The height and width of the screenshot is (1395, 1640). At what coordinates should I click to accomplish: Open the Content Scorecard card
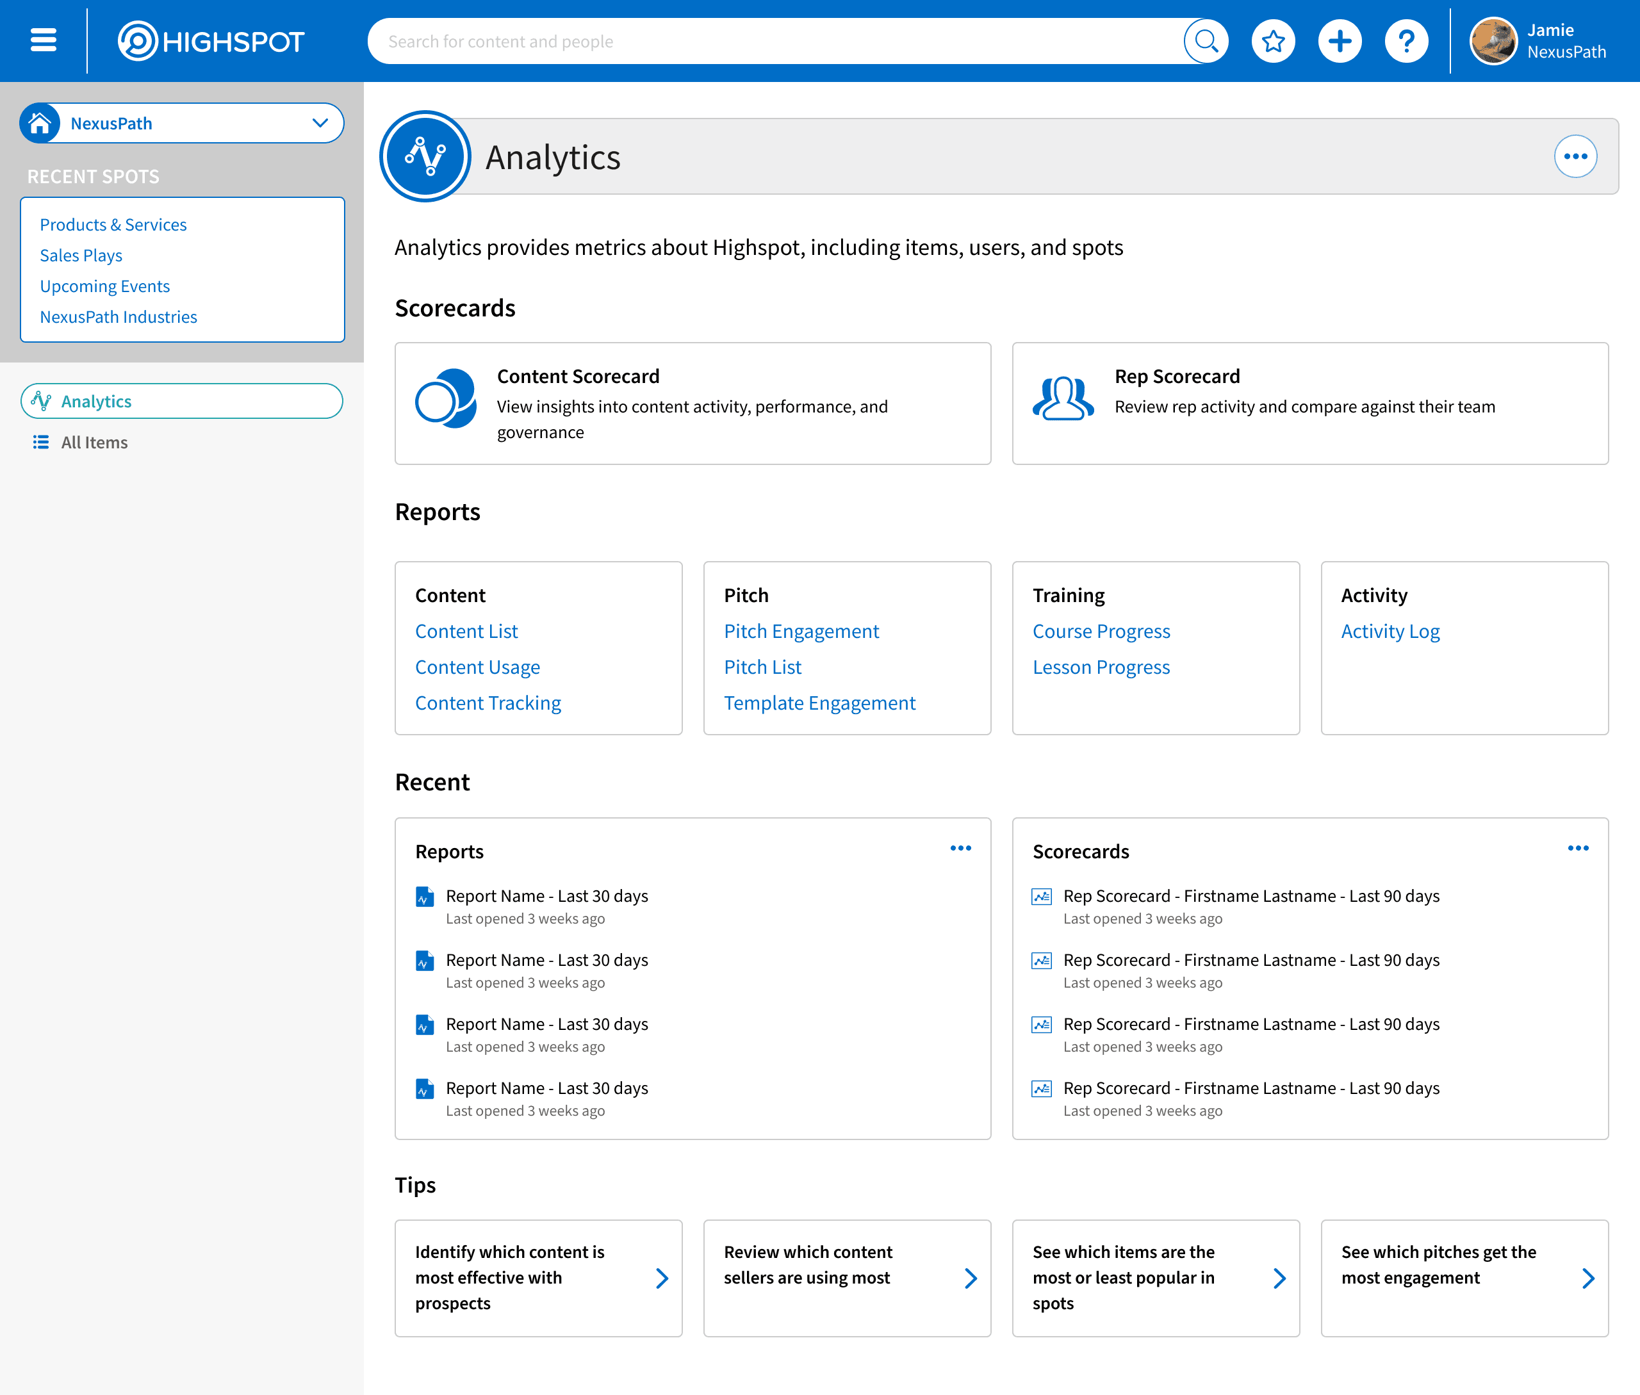[693, 404]
